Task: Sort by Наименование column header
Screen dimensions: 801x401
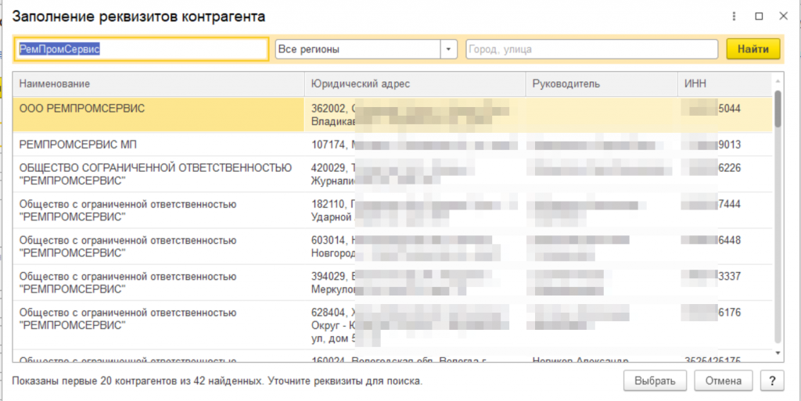Action: (156, 84)
